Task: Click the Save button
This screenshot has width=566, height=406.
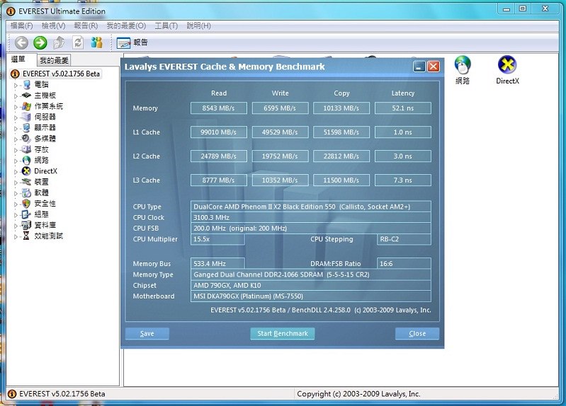Action: click(x=147, y=334)
